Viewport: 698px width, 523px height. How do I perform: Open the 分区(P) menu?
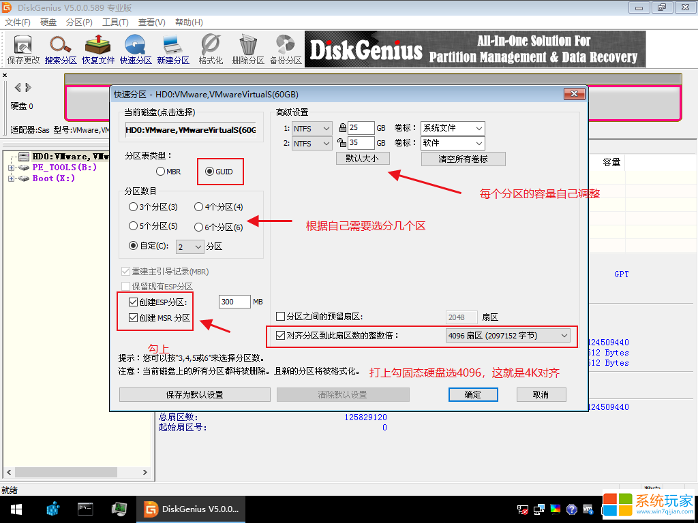point(79,22)
